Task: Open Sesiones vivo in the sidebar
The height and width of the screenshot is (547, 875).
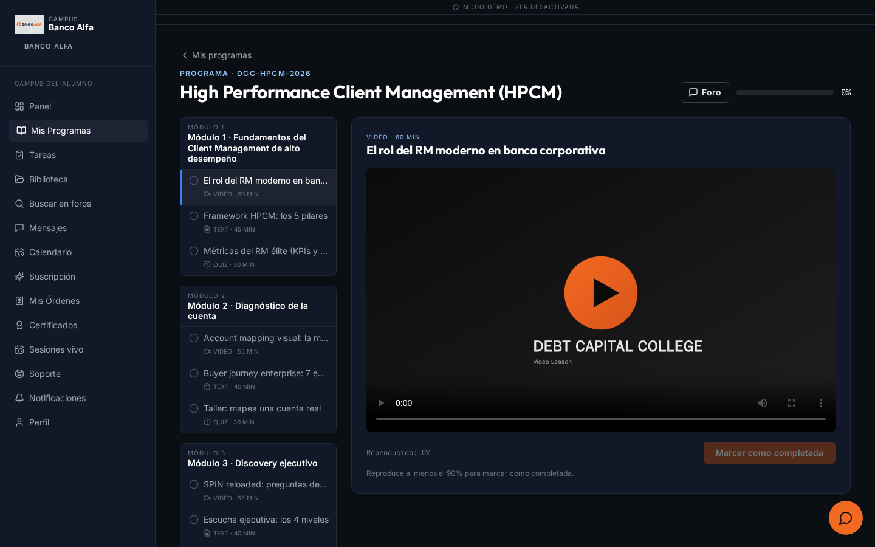Action: tap(78, 349)
